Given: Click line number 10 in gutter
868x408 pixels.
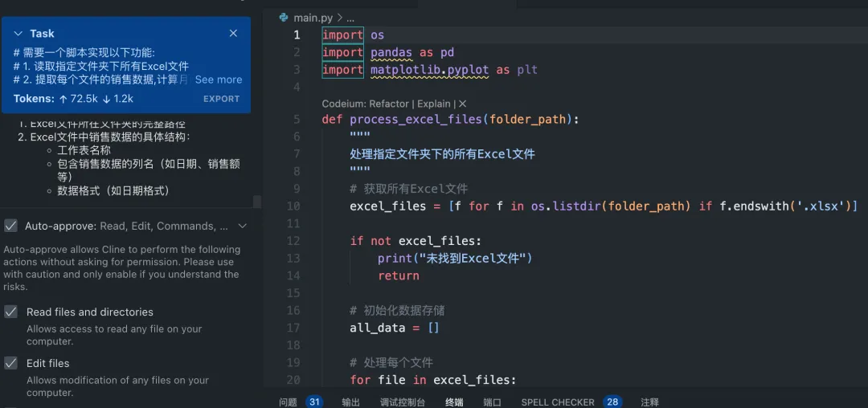Looking at the screenshot, I should [294, 206].
